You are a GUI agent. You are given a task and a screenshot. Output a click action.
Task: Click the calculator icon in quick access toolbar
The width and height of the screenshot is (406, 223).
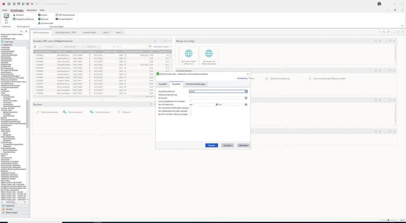[14, 4]
